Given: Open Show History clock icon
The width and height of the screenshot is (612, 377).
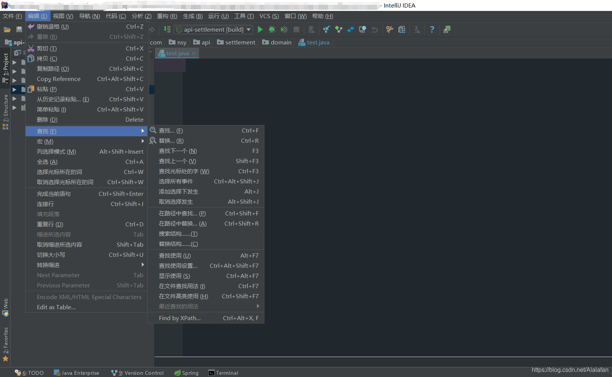Looking at the screenshot, I should pyautogui.click(x=363, y=29).
